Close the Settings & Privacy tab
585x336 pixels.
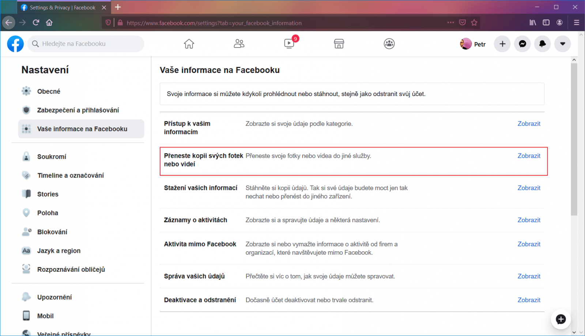coord(104,7)
